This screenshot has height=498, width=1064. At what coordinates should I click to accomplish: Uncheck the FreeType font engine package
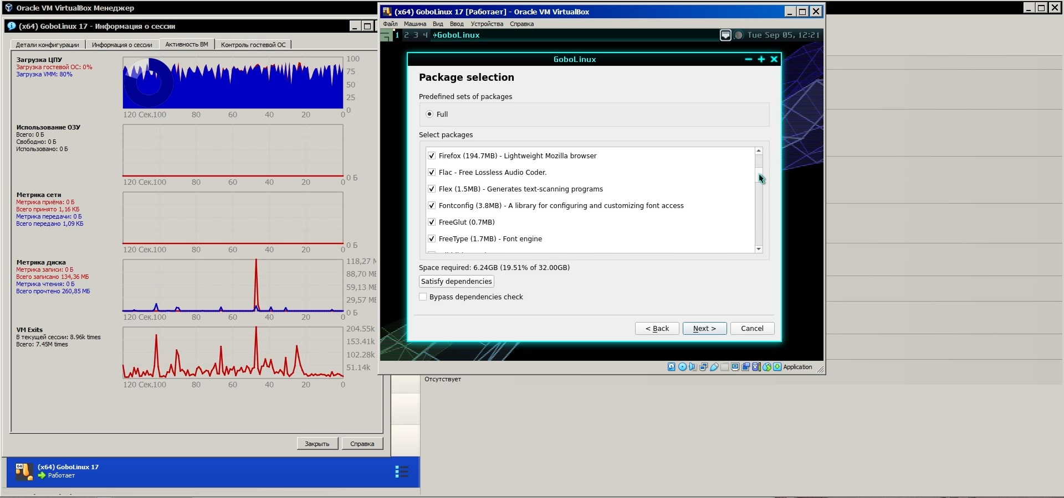click(431, 239)
